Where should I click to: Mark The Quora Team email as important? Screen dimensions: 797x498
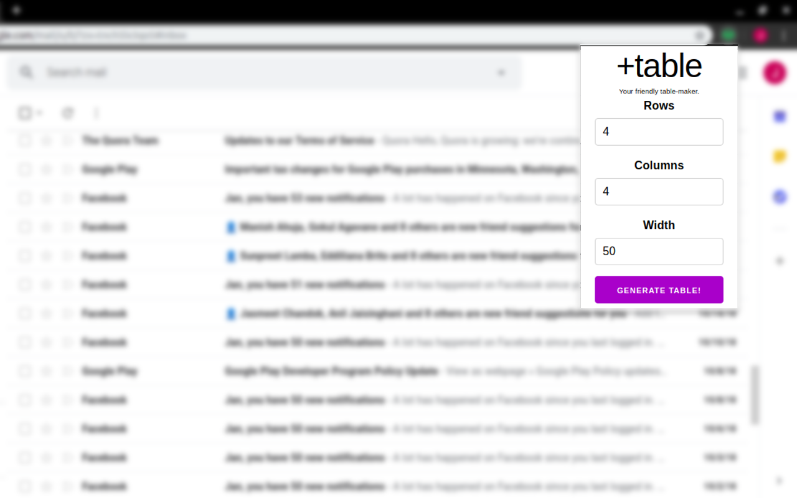click(67, 141)
